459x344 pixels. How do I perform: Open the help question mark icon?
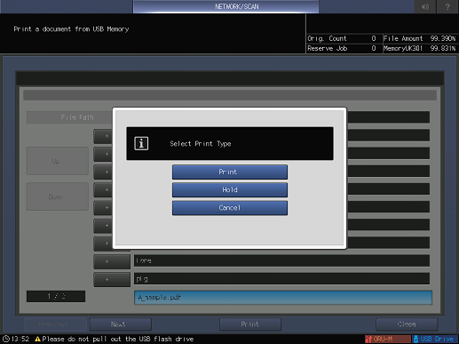[447, 6]
